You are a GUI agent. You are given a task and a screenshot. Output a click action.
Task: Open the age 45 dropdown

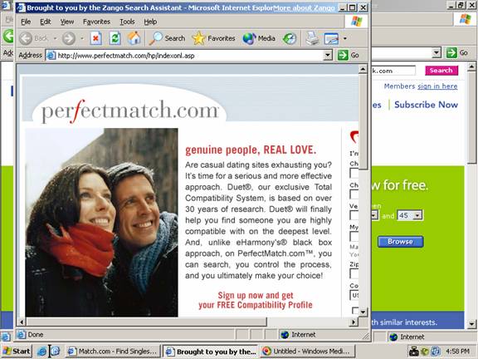tap(410, 215)
